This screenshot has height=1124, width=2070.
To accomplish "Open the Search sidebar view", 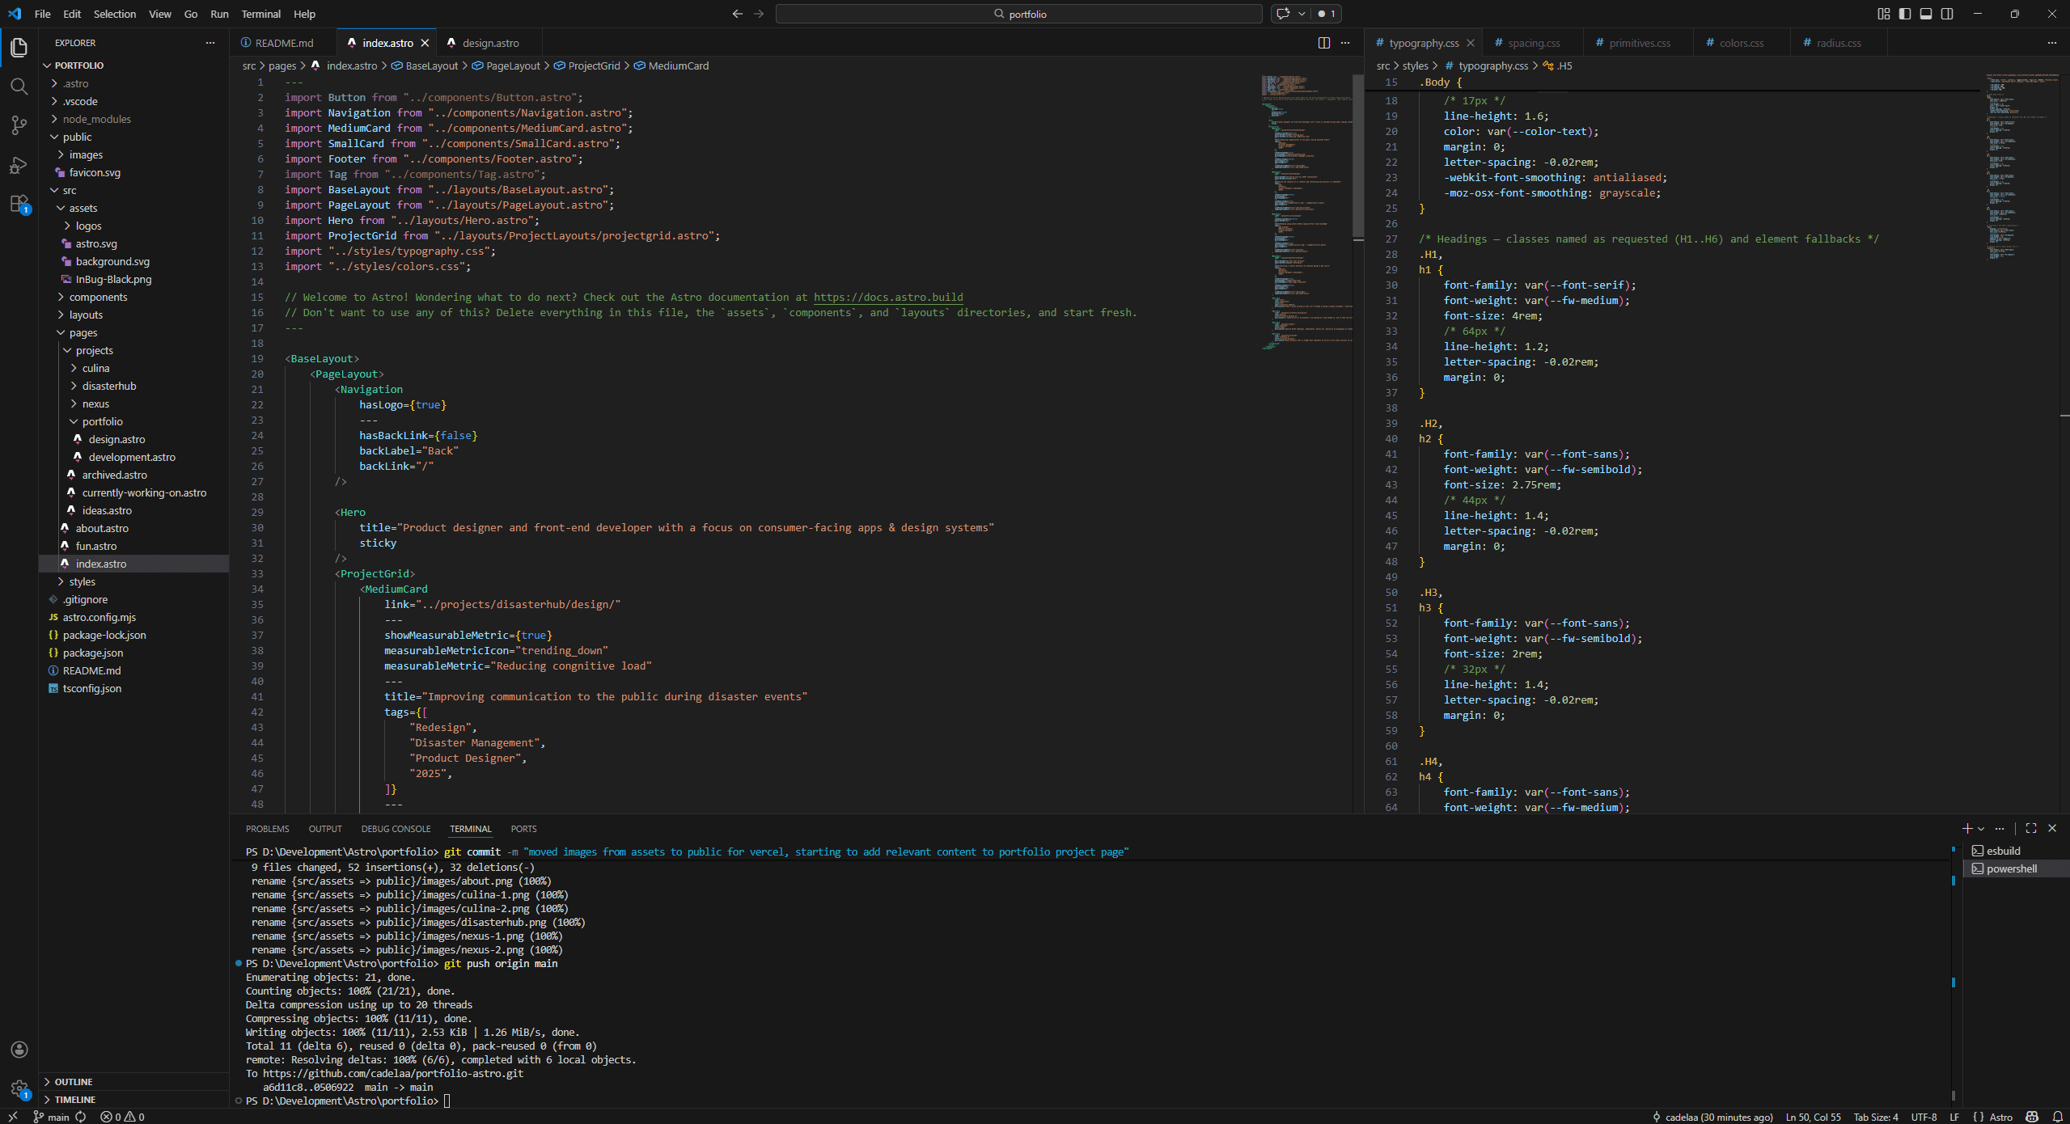I will (x=19, y=87).
